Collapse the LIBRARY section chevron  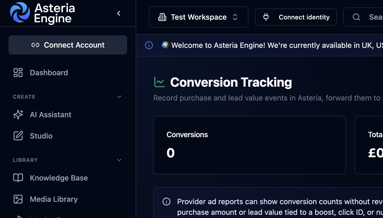click(119, 160)
